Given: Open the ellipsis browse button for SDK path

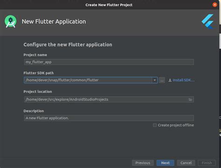Looking at the screenshot, I should (x=162, y=80).
